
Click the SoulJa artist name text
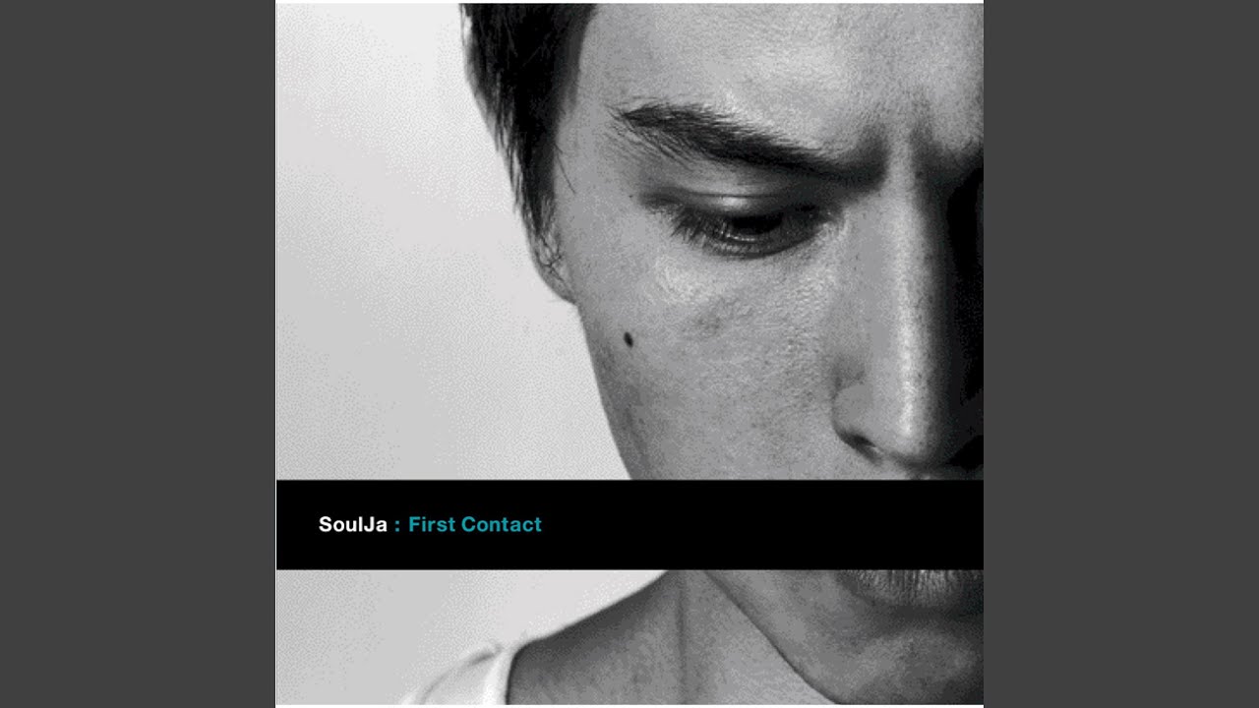pyautogui.click(x=352, y=525)
